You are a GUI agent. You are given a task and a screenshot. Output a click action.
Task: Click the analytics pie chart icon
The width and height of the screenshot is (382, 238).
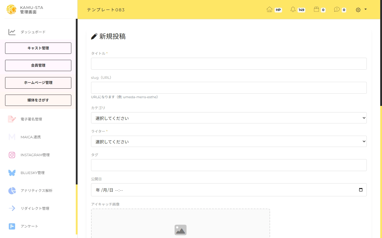[12, 191]
